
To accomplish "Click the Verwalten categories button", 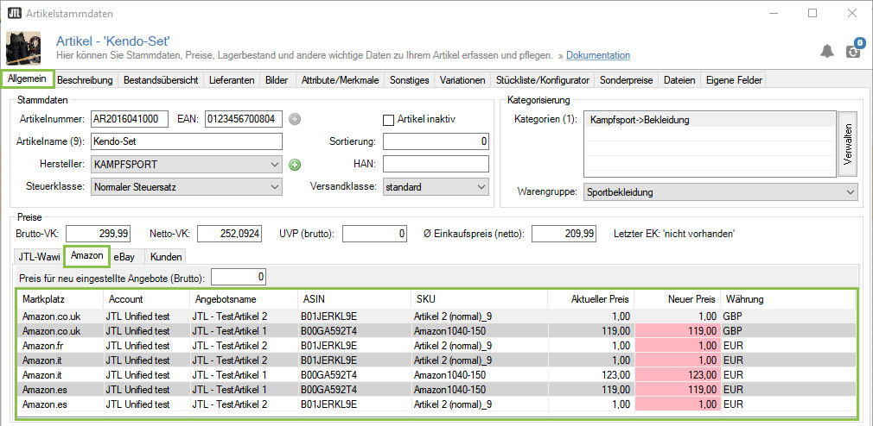I will pyautogui.click(x=848, y=145).
